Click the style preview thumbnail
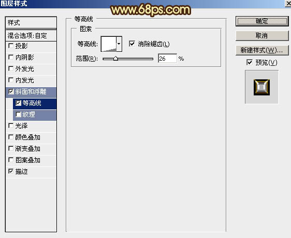291x238 pixels. click(261, 87)
